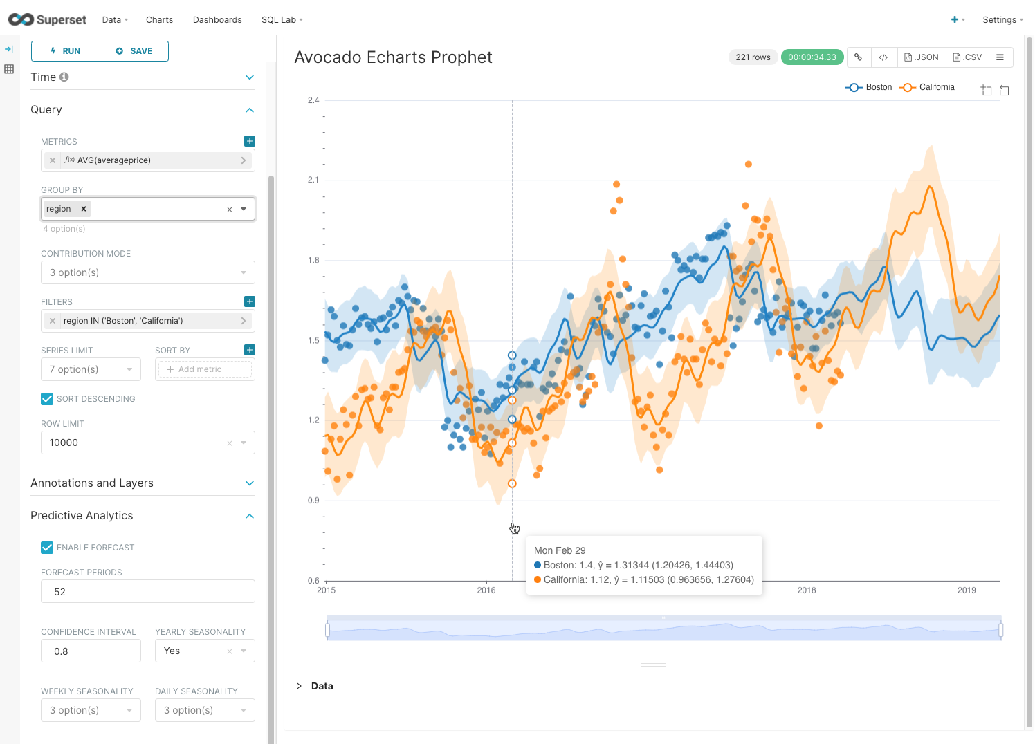Add a new metric with the plus icon
Image resolution: width=1035 pixels, height=744 pixels.
(x=249, y=141)
